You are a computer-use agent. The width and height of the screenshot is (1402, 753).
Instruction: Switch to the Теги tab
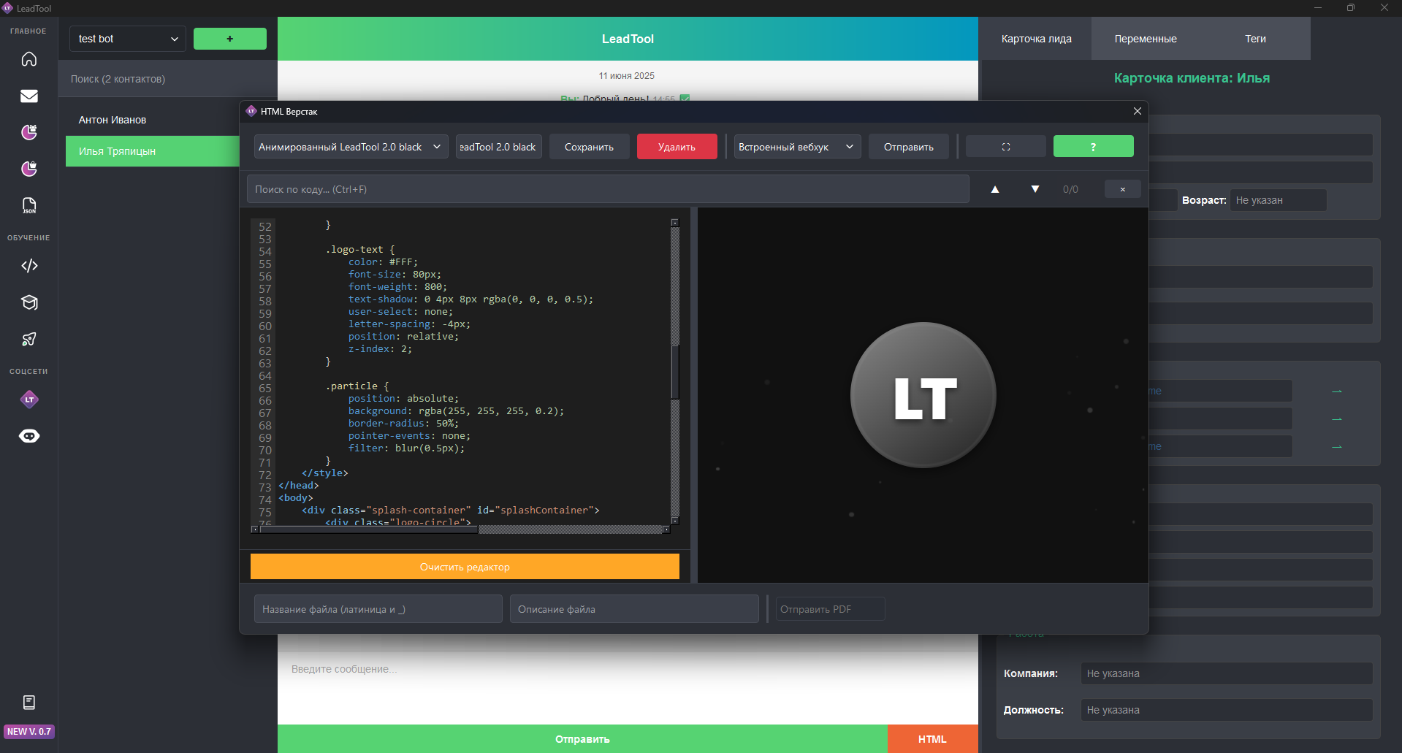1255,39
